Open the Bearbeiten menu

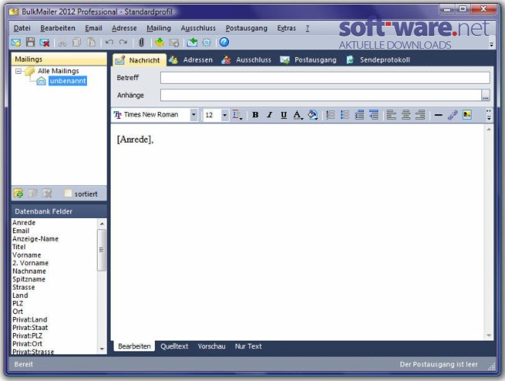[x=58, y=28]
